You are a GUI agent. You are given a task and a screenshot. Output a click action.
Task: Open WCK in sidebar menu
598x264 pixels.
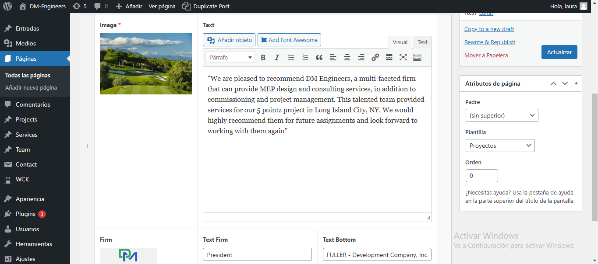click(x=35, y=179)
